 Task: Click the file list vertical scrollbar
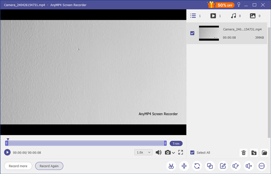(269, 82)
